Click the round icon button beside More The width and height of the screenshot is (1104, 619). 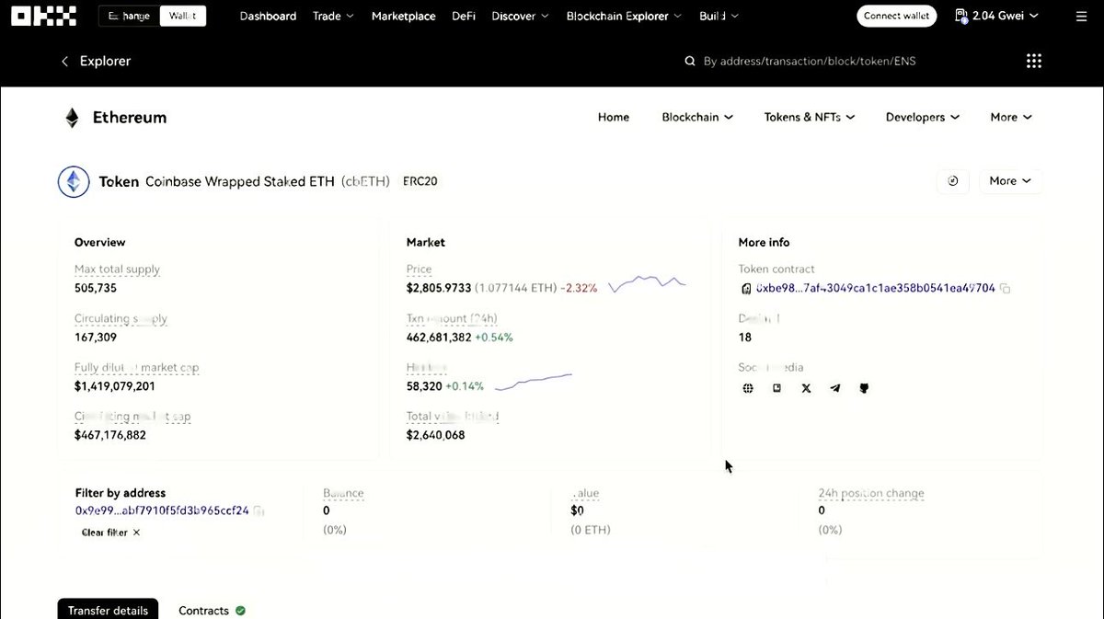953,181
